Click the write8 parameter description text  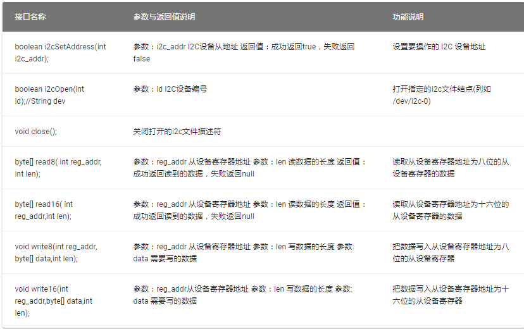pos(244,252)
